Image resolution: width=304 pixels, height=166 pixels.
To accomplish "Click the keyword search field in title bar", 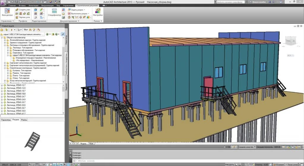I will coord(230,2).
